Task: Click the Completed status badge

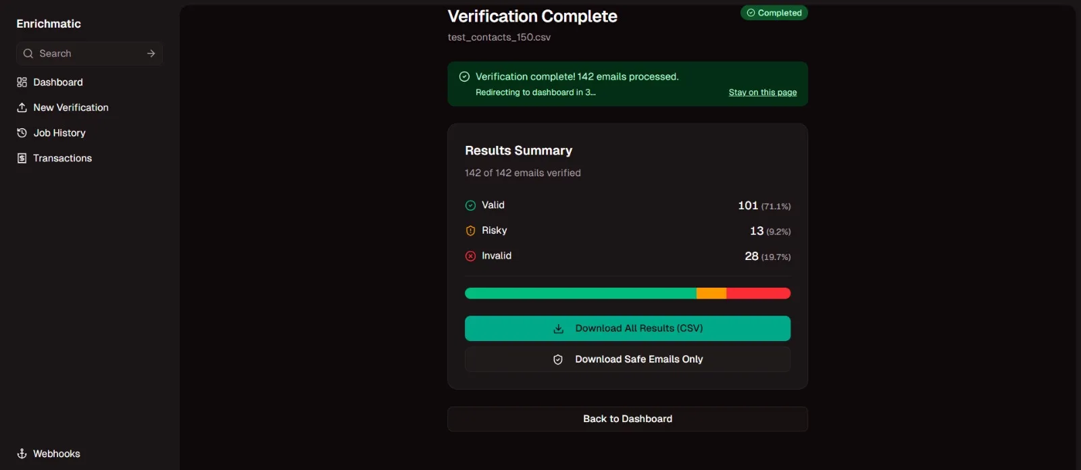Action: [774, 13]
